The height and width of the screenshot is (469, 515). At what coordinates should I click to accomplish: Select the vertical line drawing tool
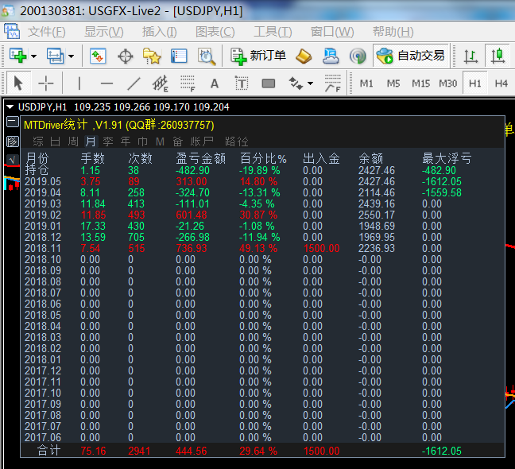point(79,83)
